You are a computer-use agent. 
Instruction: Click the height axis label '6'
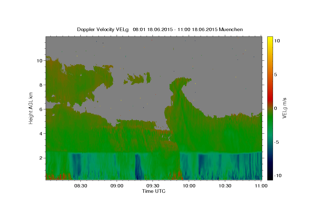point(41,109)
